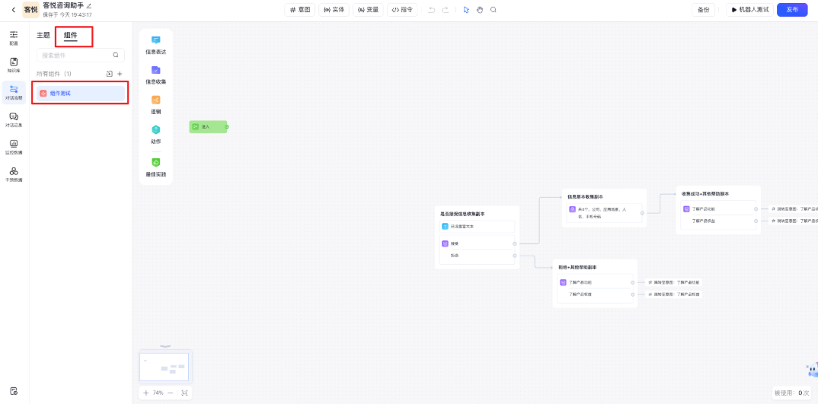Switch to the 组件 tab
This screenshot has width=818, height=404.
70,35
